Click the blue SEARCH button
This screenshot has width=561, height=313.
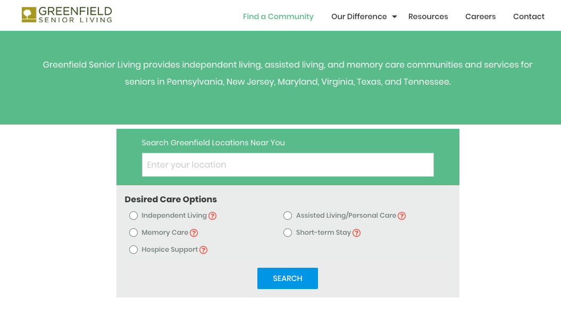click(288, 278)
